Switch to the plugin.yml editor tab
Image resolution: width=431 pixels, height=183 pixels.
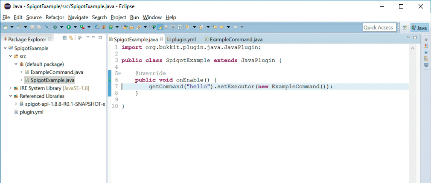coord(181,39)
